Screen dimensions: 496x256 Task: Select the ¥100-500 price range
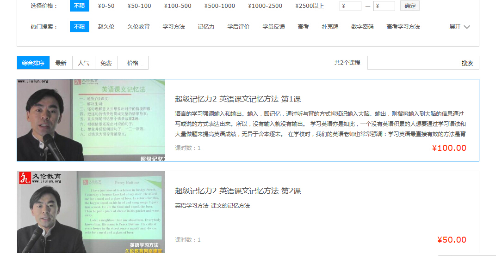177,6
